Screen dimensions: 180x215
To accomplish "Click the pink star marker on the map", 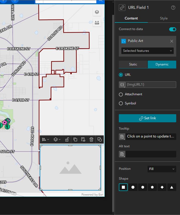I will point(5,122).
